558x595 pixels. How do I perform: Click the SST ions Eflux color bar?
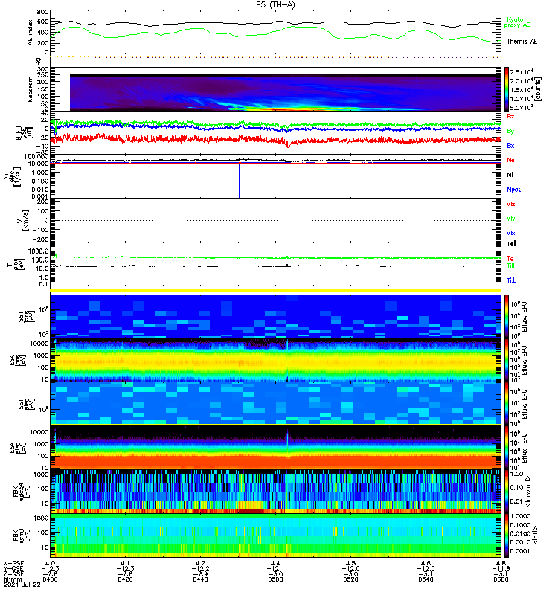[507, 316]
